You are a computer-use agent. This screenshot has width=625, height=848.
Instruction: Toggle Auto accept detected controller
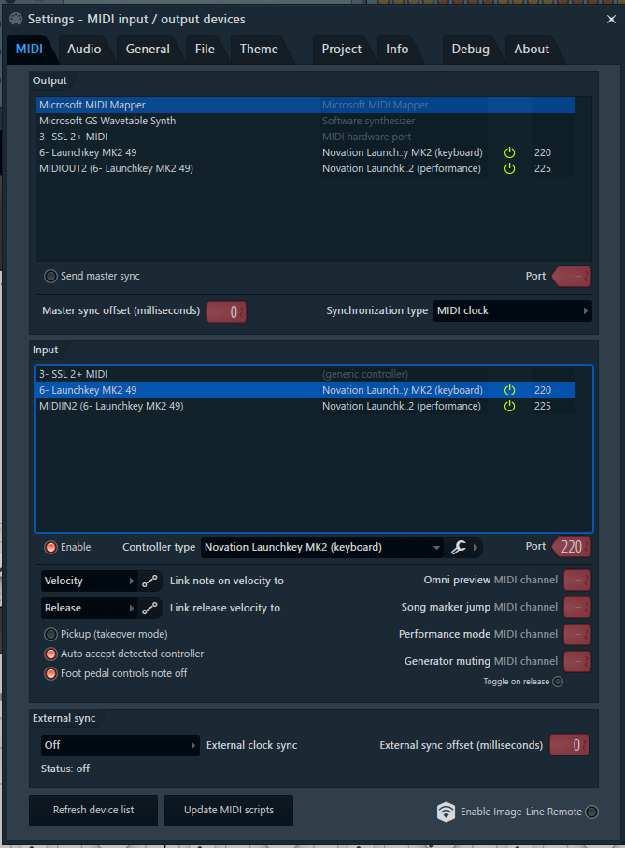coord(50,654)
